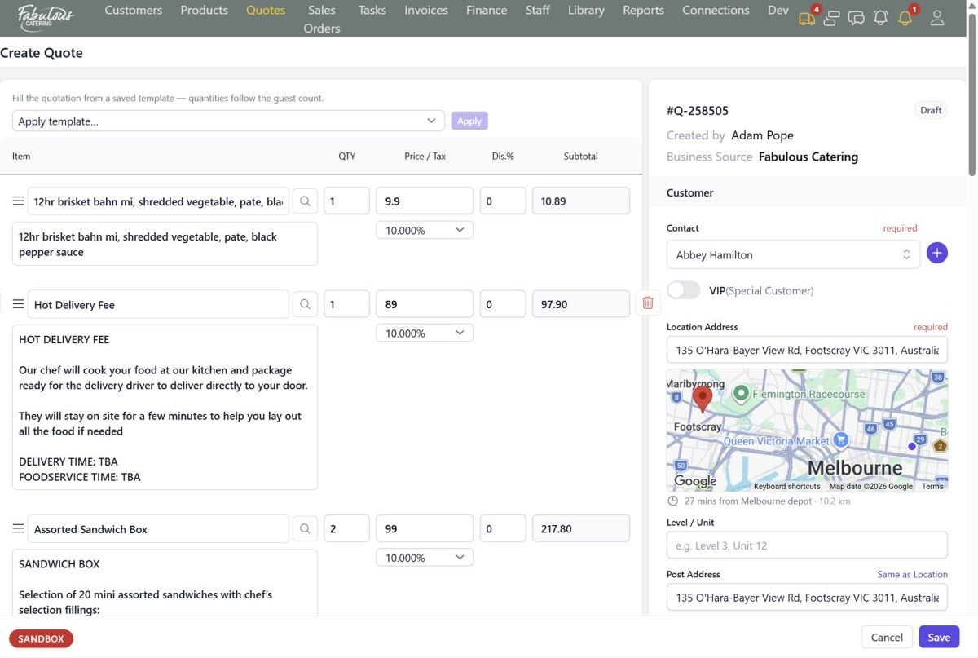The image size is (978, 658).
Task: Open the user profile icon
Action: (937, 18)
